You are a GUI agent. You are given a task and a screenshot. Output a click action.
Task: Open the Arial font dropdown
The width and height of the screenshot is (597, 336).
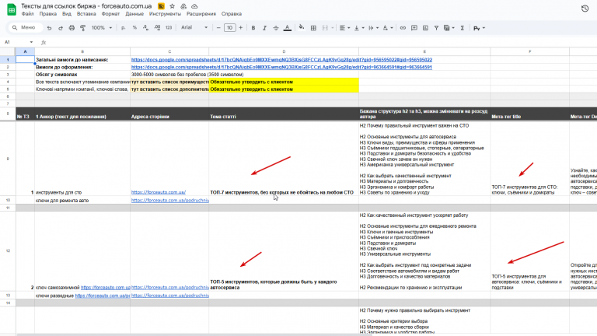tap(194, 27)
